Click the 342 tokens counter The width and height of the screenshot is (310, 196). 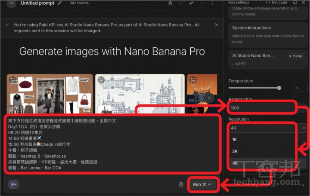click(x=79, y=3)
